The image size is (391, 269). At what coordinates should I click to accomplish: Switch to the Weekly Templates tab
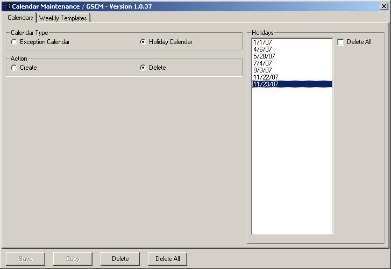click(63, 18)
